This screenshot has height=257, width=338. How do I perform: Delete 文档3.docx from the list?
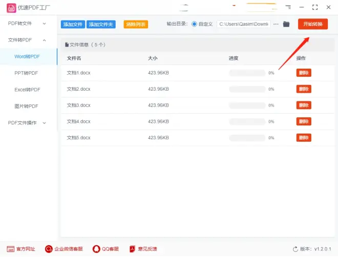303,105
